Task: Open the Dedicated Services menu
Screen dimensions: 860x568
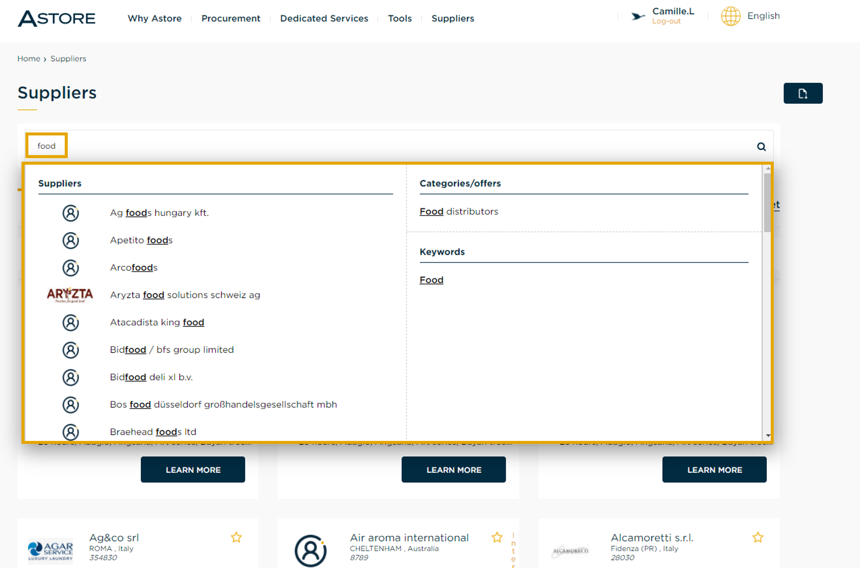Action: [x=324, y=18]
